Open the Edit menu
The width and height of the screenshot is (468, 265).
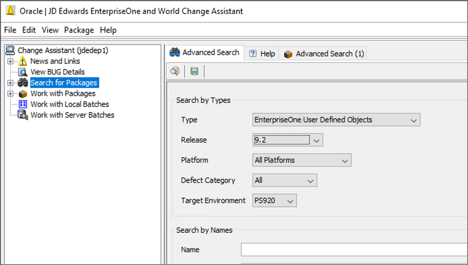point(29,30)
